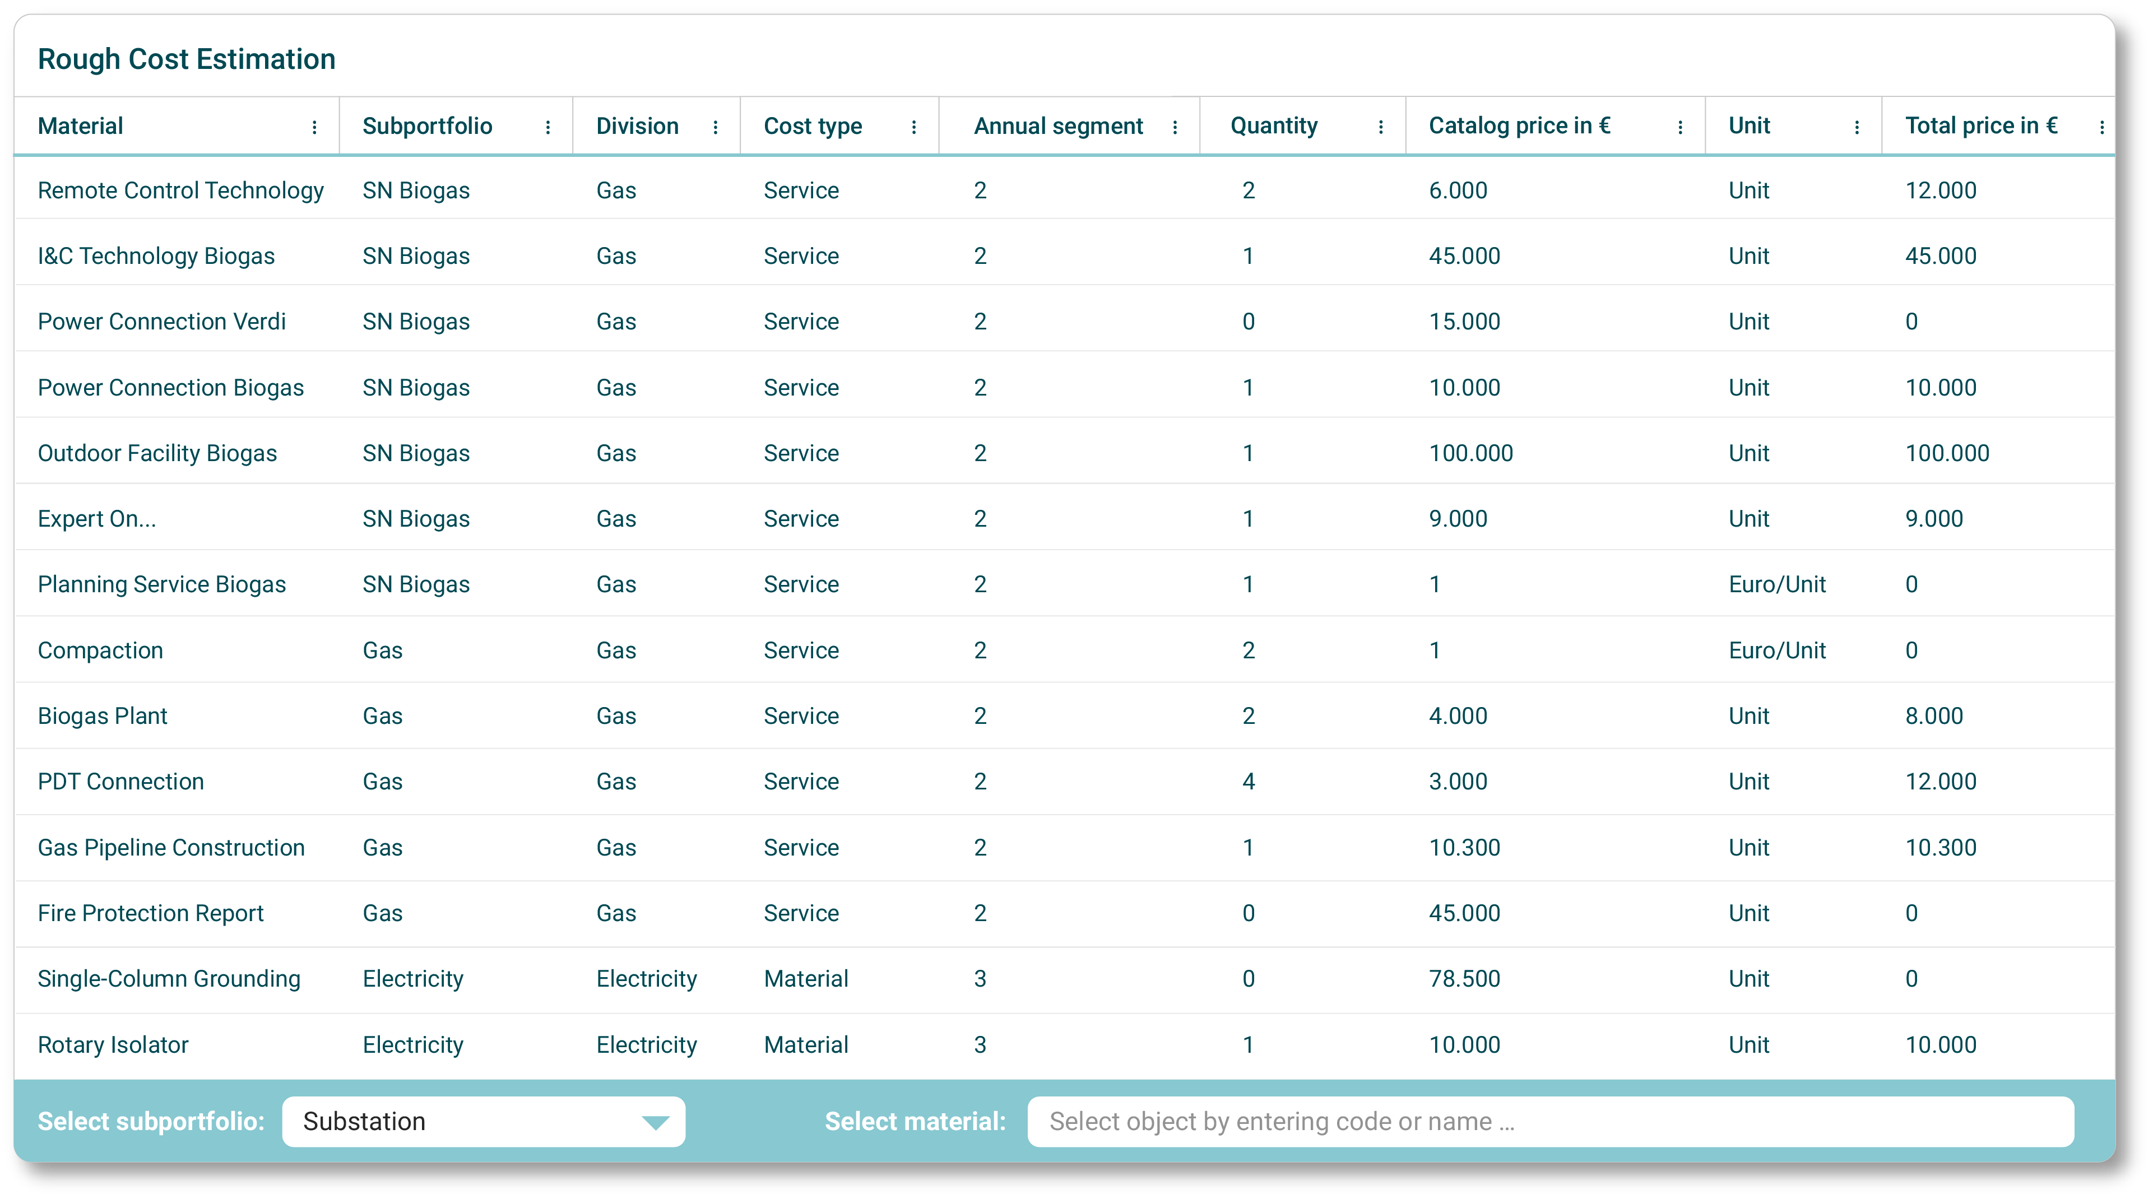Image resolution: width=2153 pixels, height=1199 pixels.
Task: Click Division column three-dot menu
Action: click(x=716, y=127)
